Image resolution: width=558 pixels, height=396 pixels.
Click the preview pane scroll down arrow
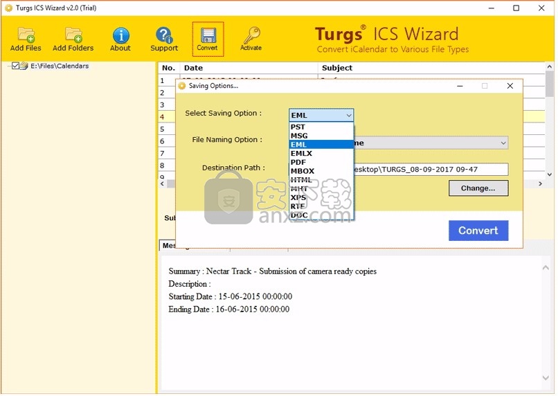pyautogui.click(x=546, y=377)
